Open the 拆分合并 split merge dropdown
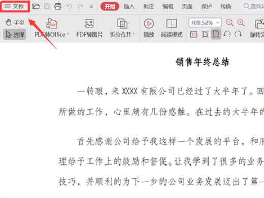 122,28
